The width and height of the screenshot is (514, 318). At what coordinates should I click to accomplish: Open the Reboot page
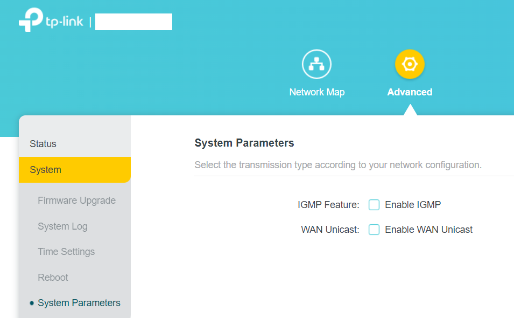click(x=53, y=278)
